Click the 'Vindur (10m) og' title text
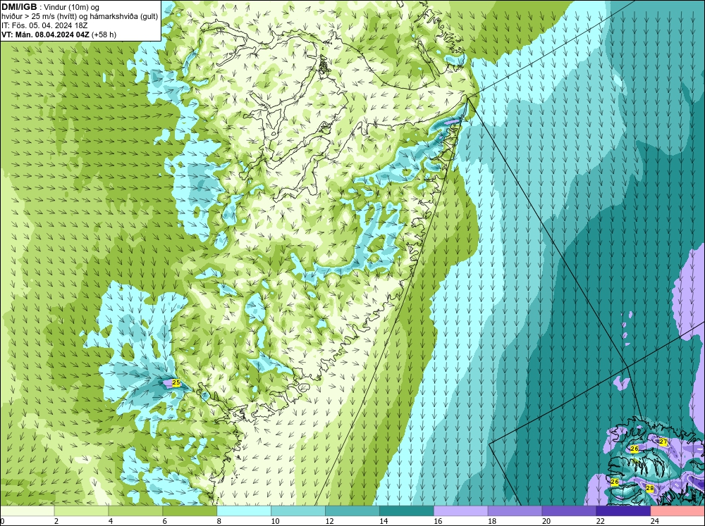The height and width of the screenshot is (526, 705). click(x=72, y=7)
